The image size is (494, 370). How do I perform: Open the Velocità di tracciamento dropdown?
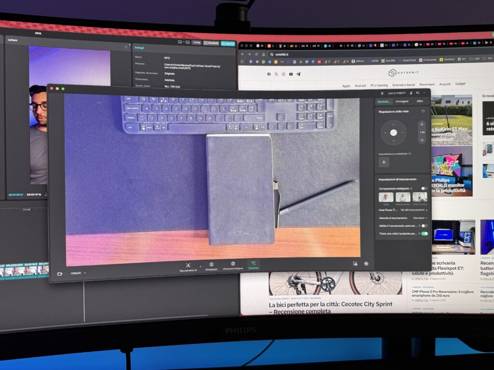pos(420,217)
